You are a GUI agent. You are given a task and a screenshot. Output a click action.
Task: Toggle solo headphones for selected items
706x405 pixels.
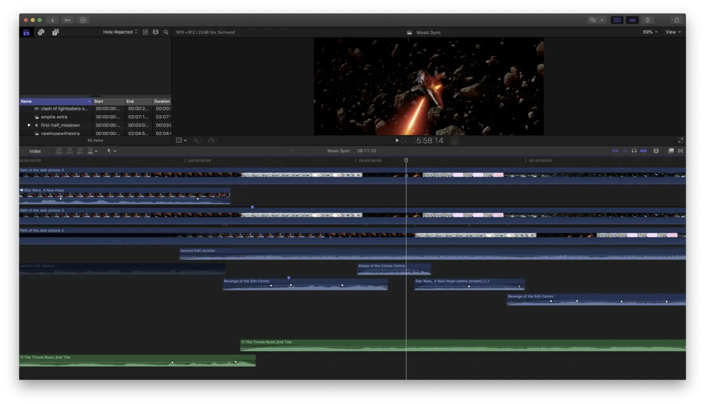[x=634, y=151]
